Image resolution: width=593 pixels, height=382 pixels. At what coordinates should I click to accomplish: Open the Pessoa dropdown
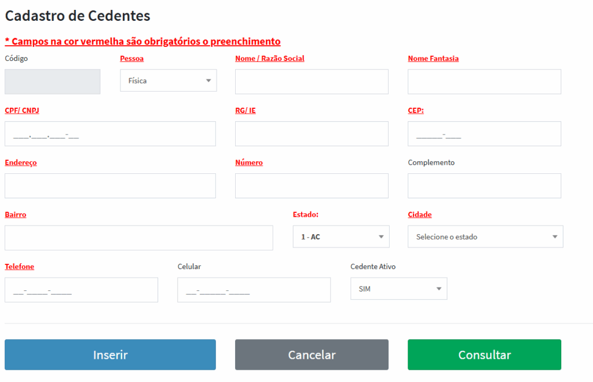[168, 81]
